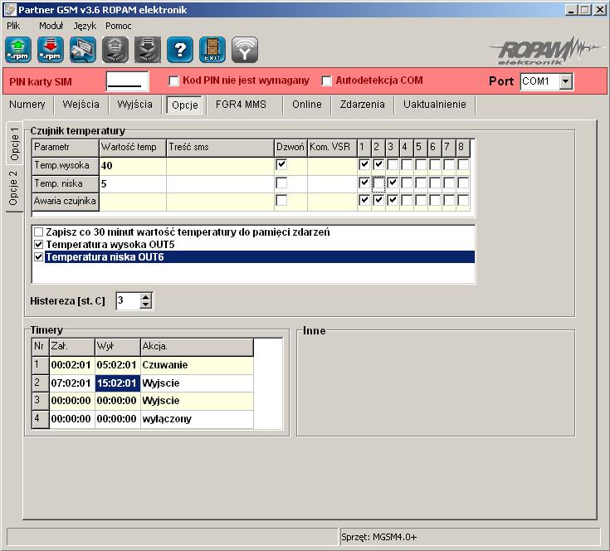Toggle Dzwoń checkbox for Awaria czujnika

point(281,201)
